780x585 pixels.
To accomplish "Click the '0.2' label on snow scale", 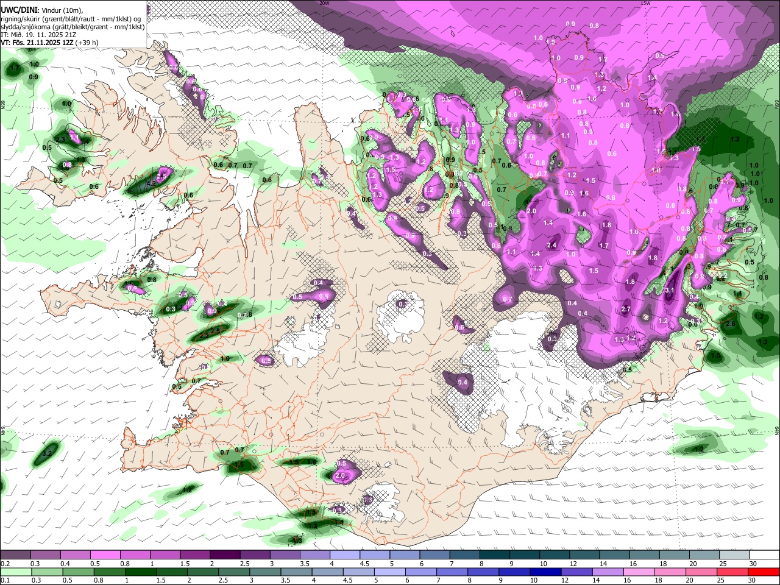I will 5,564.
